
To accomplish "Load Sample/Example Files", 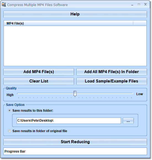I will click(x=112, y=81).
